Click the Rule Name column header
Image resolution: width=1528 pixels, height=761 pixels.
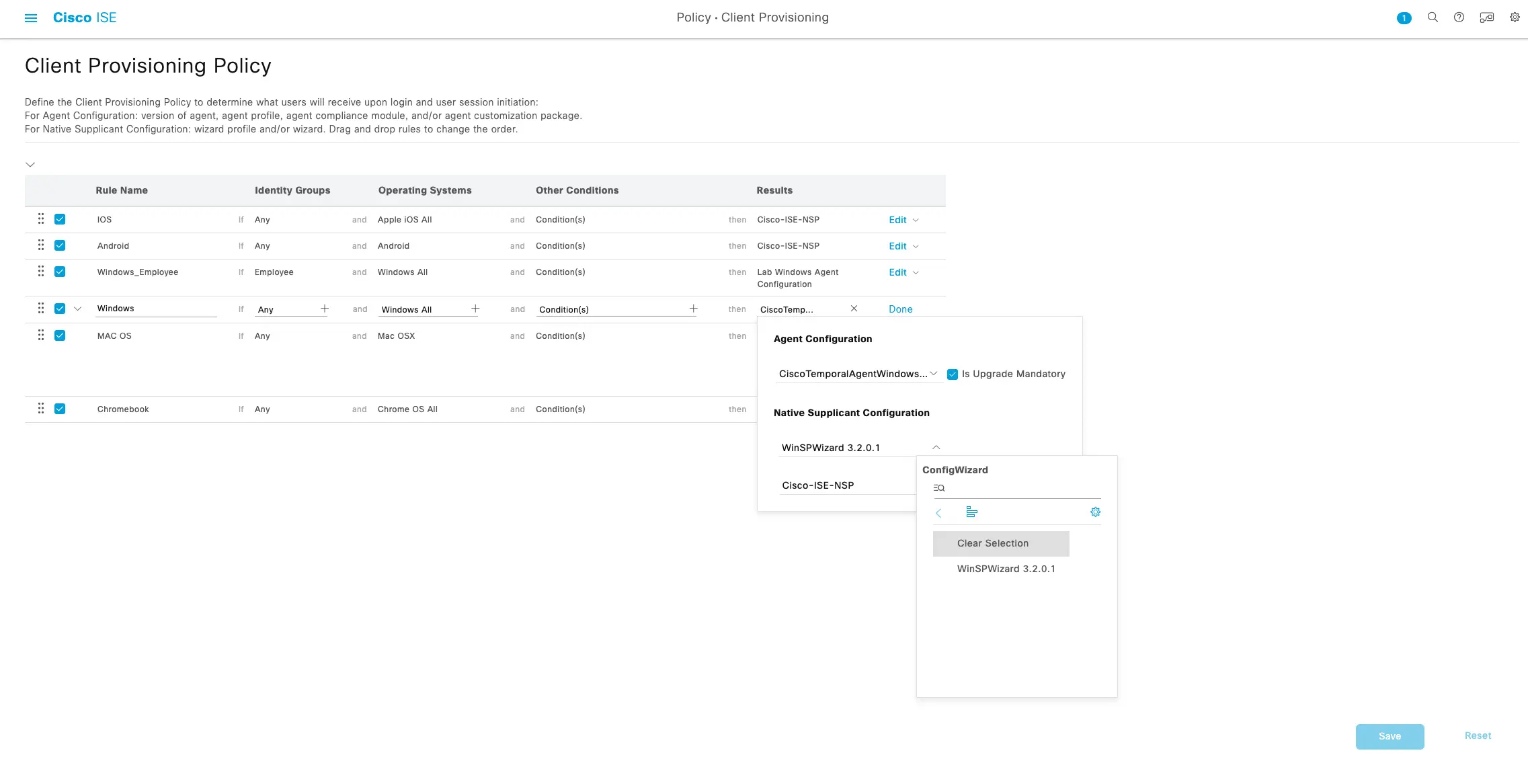[122, 190]
